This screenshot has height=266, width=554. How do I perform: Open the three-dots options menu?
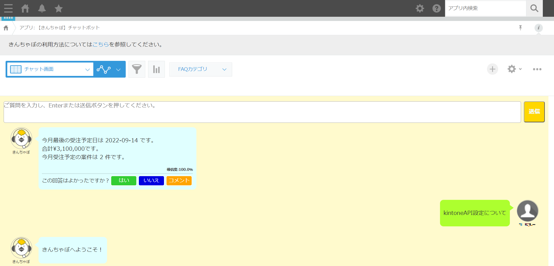pyautogui.click(x=537, y=69)
